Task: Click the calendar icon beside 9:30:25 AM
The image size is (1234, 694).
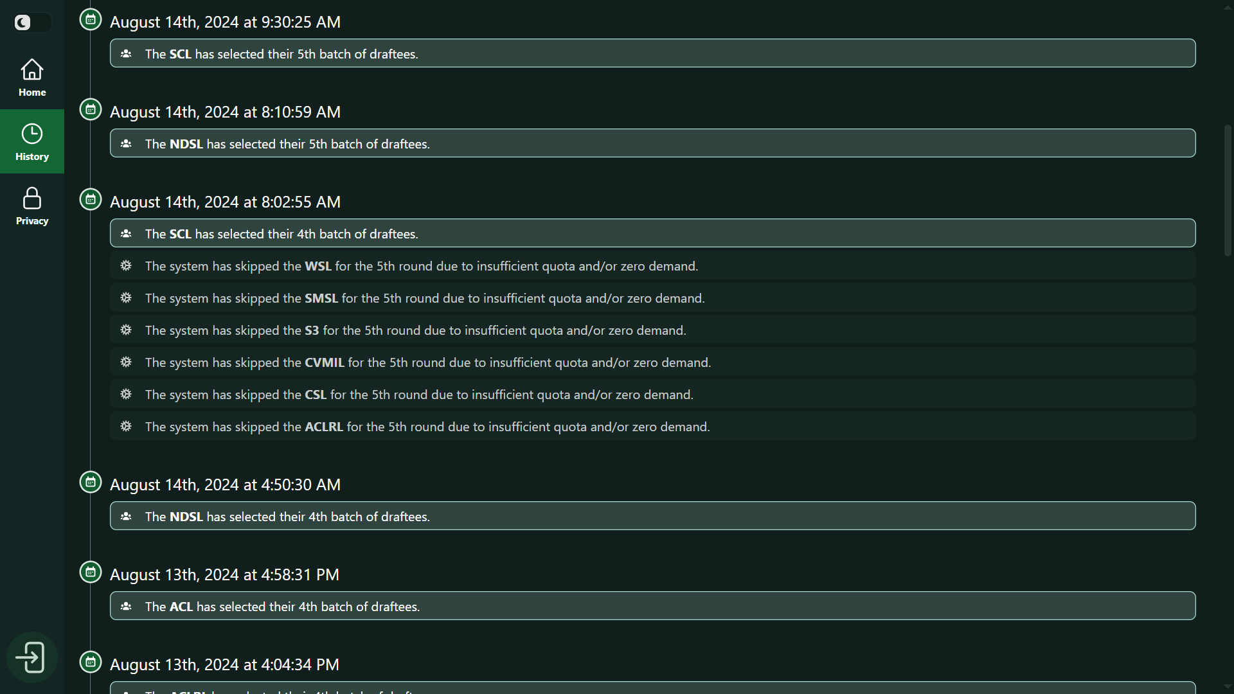Action: [x=91, y=19]
